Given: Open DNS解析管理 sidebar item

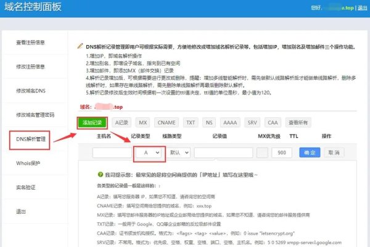Looking at the screenshot, I should tap(31, 139).
